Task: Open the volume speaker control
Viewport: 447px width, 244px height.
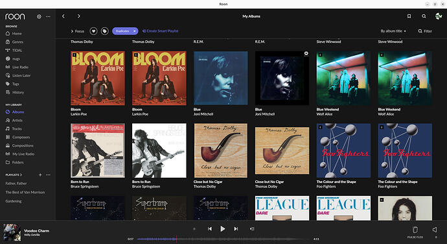Action: tap(435, 230)
